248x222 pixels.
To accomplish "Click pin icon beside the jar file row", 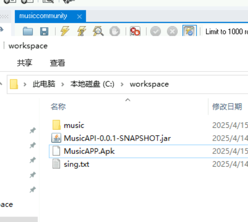I will coord(33,146).
